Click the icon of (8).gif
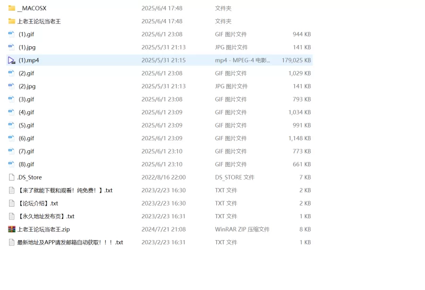This screenshot has width=425, height=290. pyautogui.click(x=11, y=164)
